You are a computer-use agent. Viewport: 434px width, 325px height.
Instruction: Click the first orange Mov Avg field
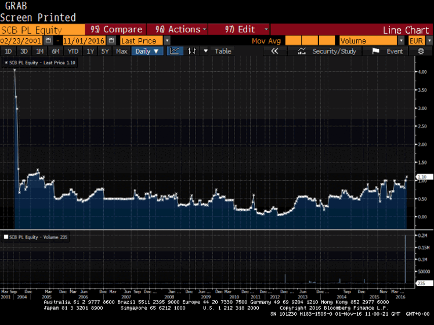[x=294, y=41]
